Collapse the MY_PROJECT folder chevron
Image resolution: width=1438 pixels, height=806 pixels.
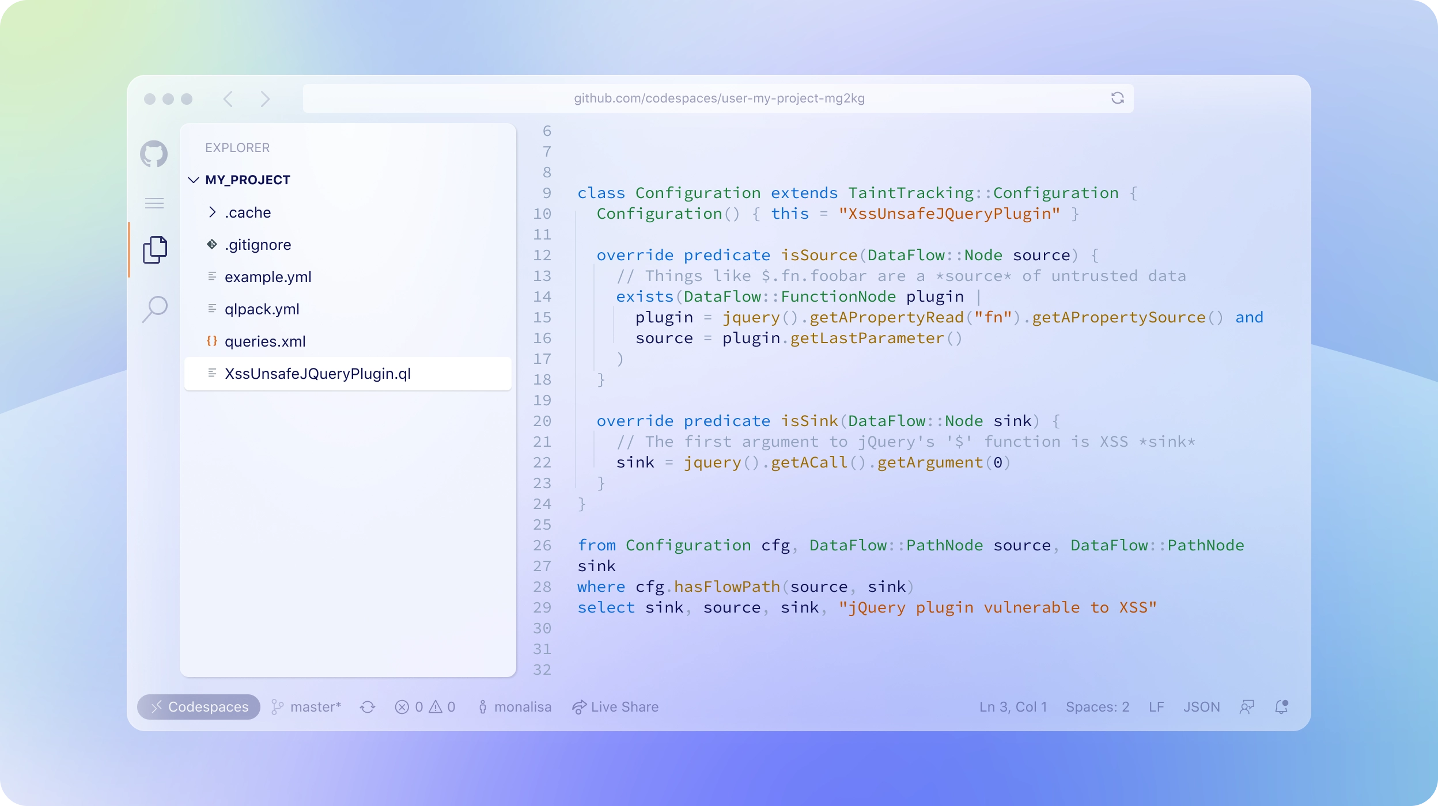click(x=194, y=180)
